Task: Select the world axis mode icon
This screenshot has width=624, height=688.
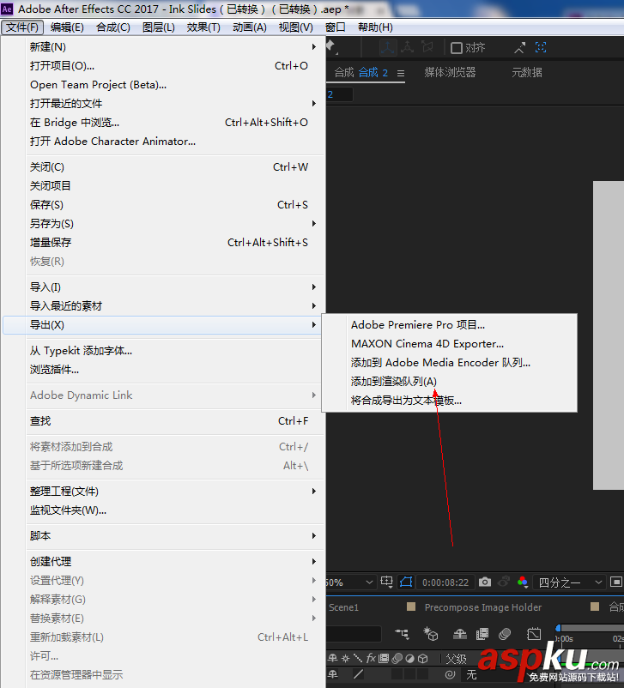Action: (x=408, y=47)
